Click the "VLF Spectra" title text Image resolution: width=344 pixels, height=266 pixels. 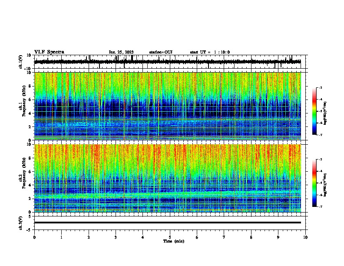(49, 52)
